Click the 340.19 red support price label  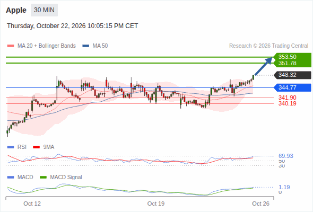(287, 103)
